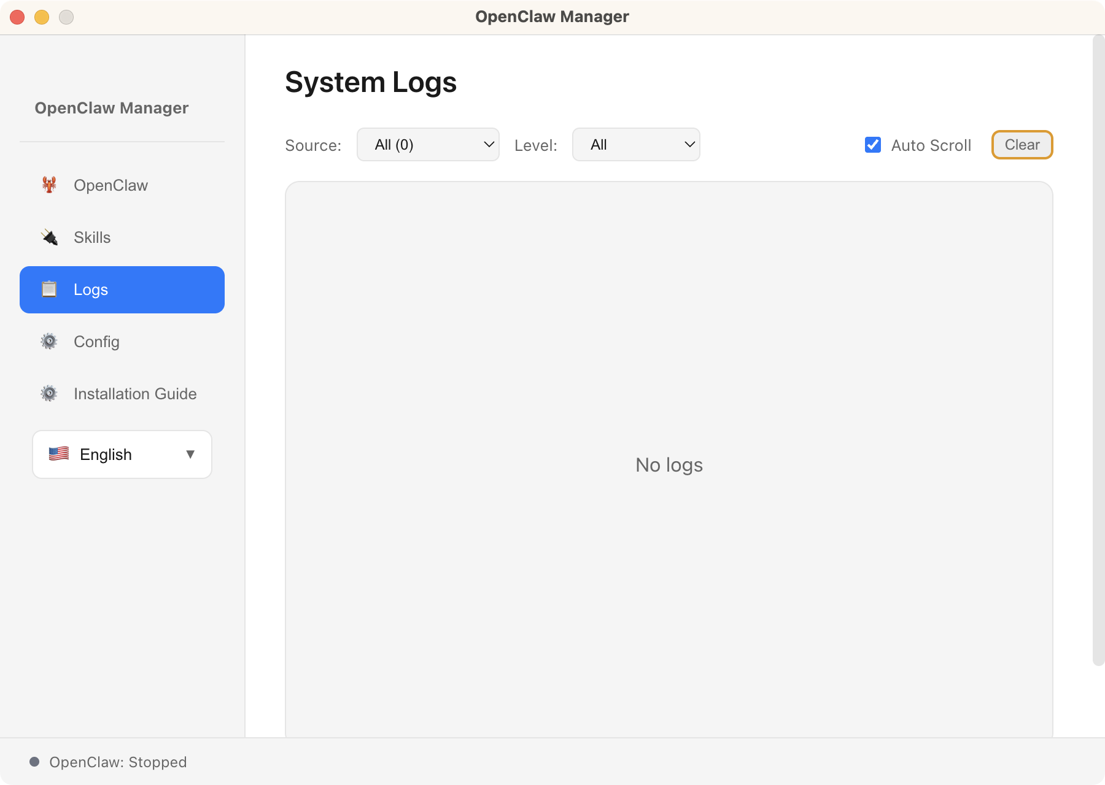Image resolution: width=1105 pixels, height=785 pixels.
Task: Disable Auto Scroll
Action: point(872,145)
